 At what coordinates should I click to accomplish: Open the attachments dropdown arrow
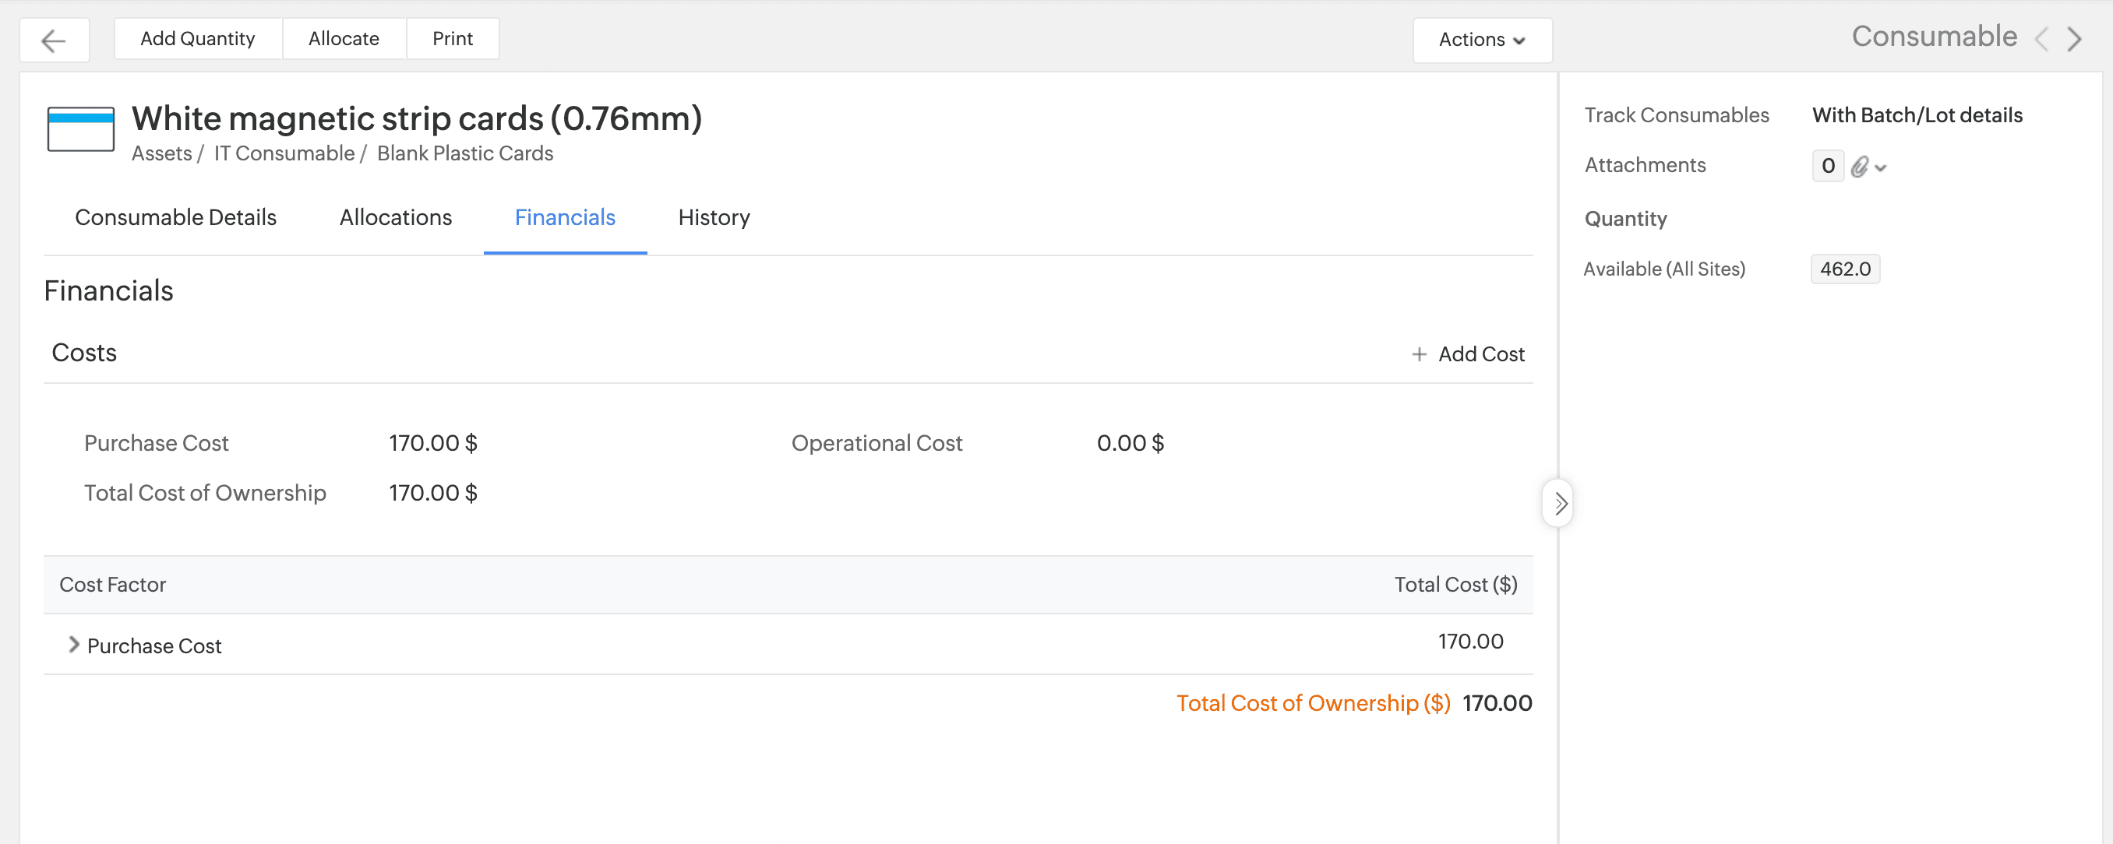[1881, 168]
